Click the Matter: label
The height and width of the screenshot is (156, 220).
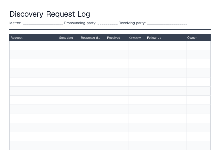[15, 23]
